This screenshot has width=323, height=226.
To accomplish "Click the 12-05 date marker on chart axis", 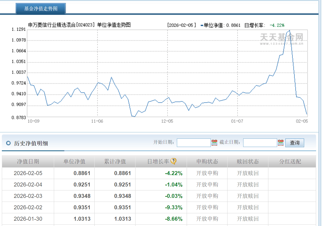I will coord(167,121).
